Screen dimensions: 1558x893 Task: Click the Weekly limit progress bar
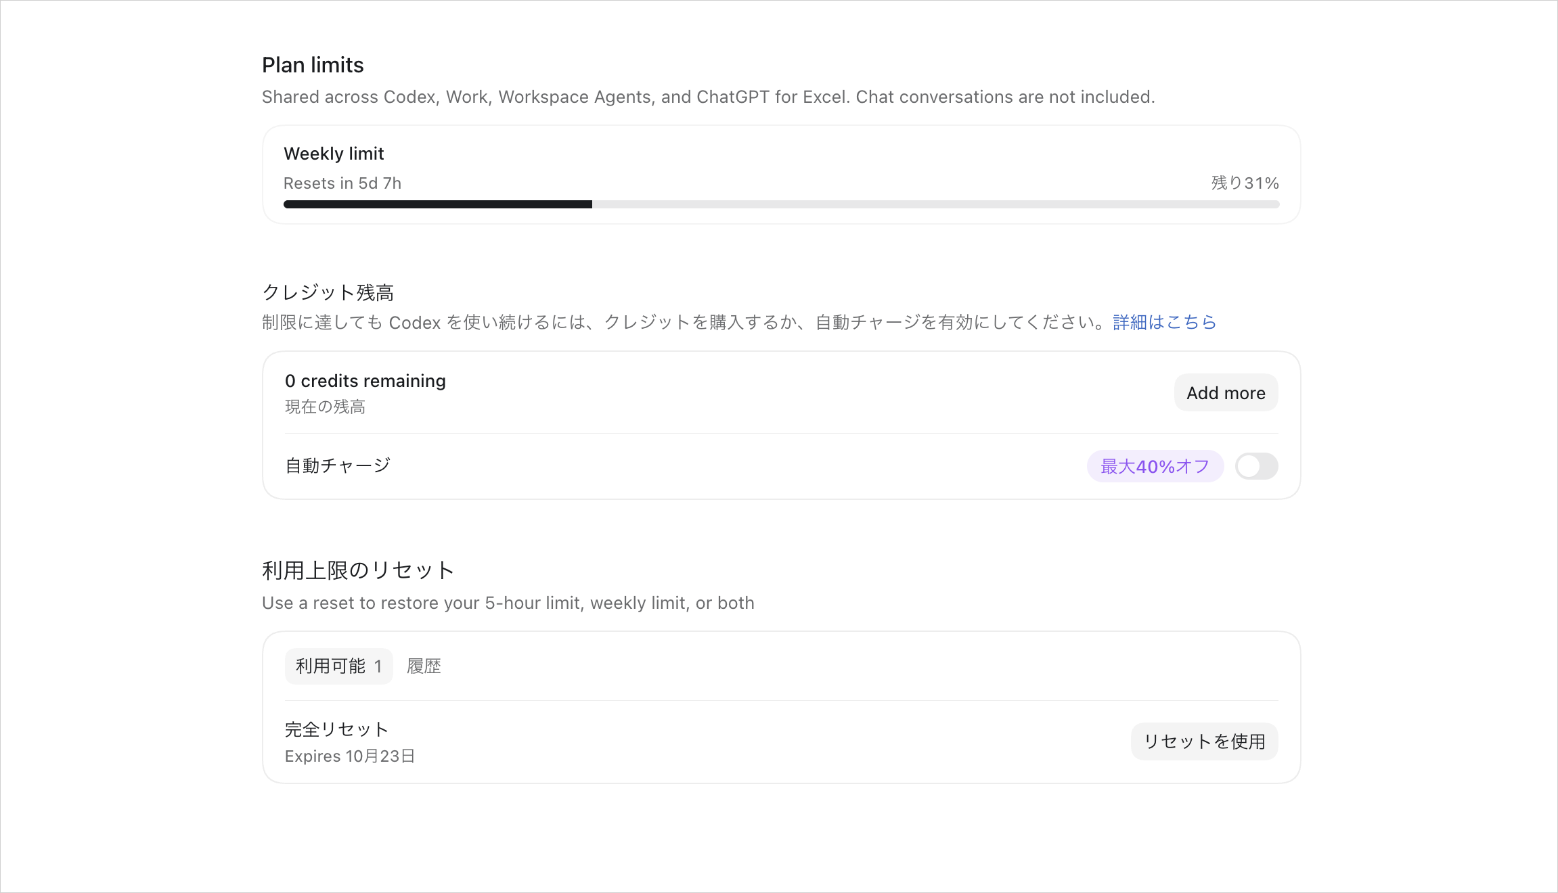(781, 204)
